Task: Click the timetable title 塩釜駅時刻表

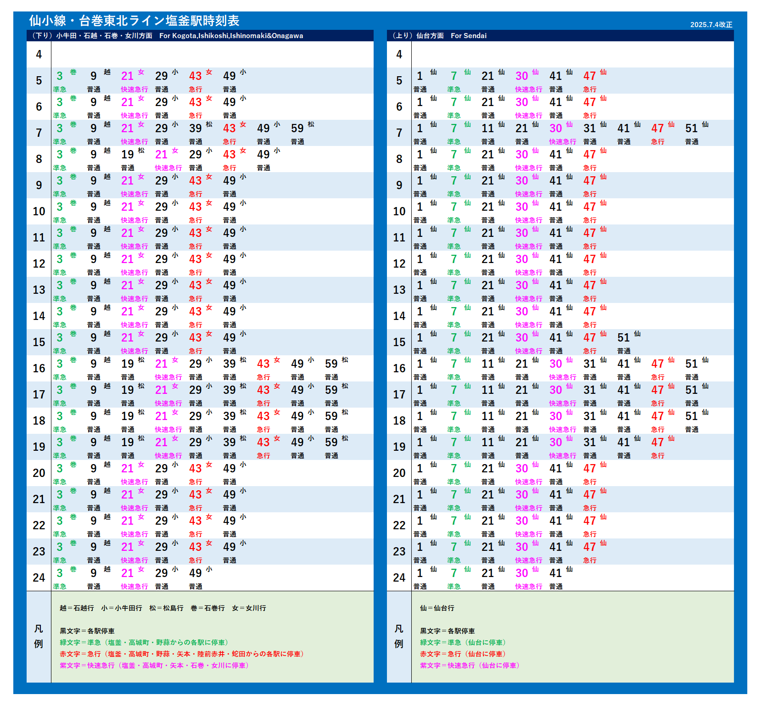Action: (202, 21)
